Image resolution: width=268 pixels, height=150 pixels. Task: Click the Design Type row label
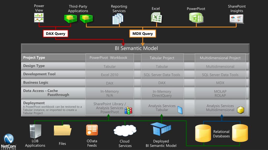[x=34, y=66]
